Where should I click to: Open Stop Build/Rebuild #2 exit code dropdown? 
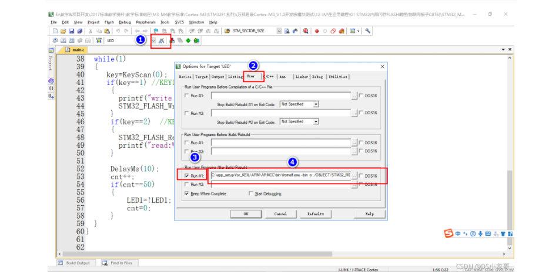click(x=316, y=121)
